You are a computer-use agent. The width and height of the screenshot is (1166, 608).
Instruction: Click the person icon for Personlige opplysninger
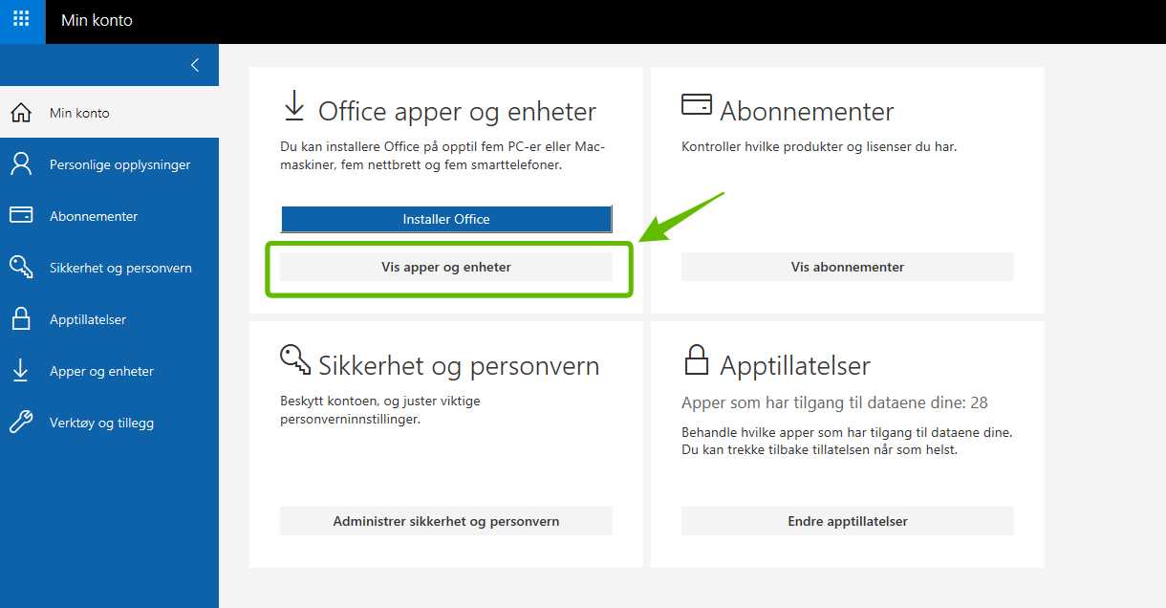pyautogui.click(x=20, y=164)
